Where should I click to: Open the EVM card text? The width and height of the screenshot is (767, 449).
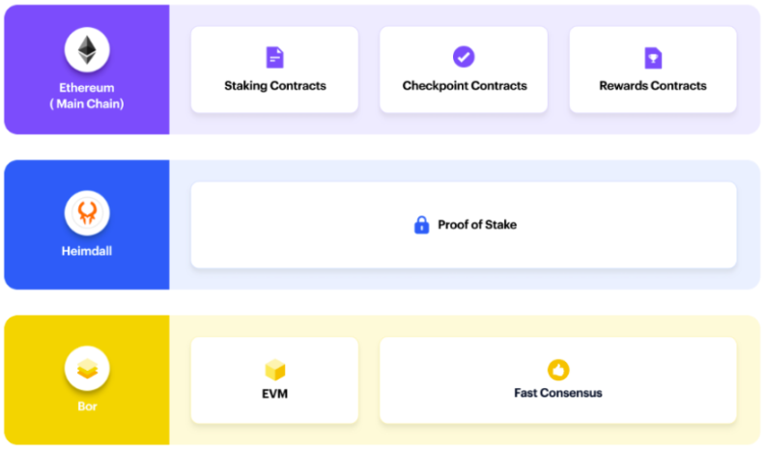point(275,394)
